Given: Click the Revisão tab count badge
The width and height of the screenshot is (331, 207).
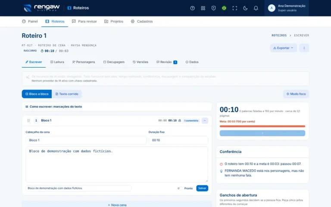Looking at the screenshot, I should (x=175, y=62).
